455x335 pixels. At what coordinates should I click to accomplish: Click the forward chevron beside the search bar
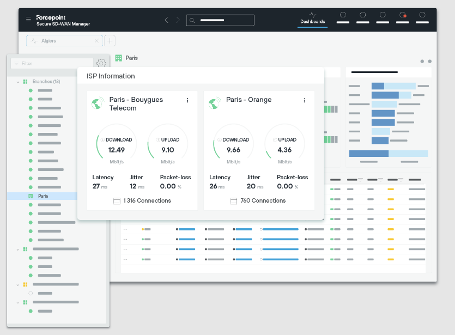[177, 20]
